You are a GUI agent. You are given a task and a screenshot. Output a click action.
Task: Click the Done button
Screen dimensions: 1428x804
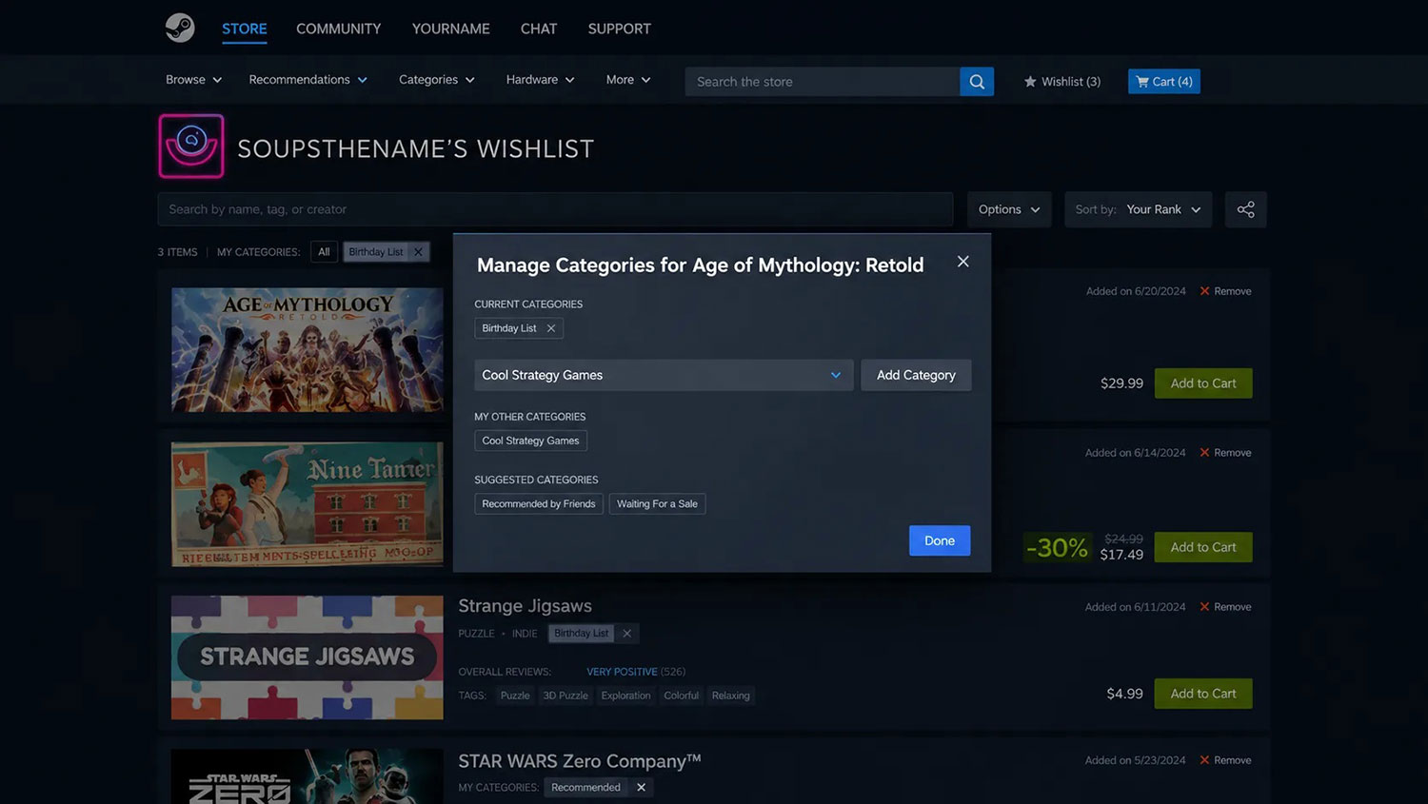940,540
